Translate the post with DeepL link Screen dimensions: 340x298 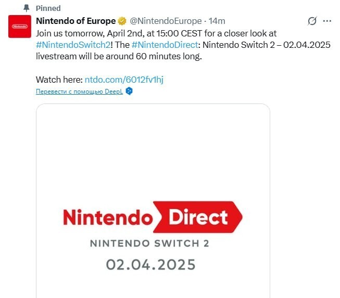79,92
